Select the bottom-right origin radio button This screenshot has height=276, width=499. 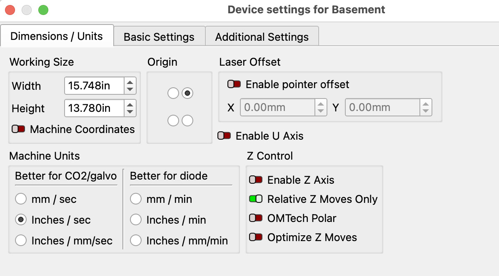[x=187, y=121]
